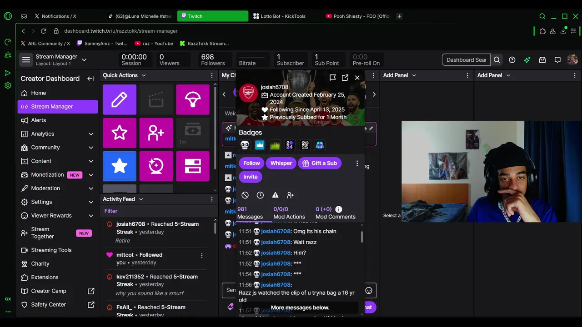Click the Filter link in Activity Feed
This screenshot has width=582, height=327.
111,211
